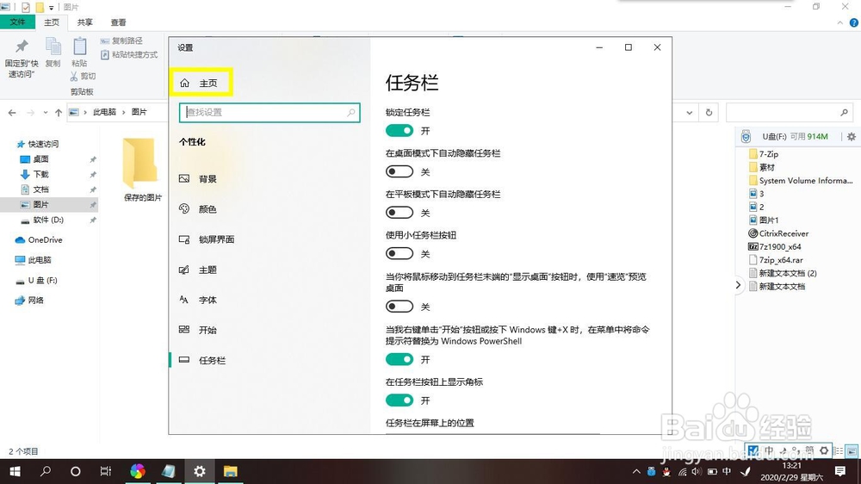Open notification action center icon
Screen dimensions: 861x484
pyautogui.click(x=839, y=471)
